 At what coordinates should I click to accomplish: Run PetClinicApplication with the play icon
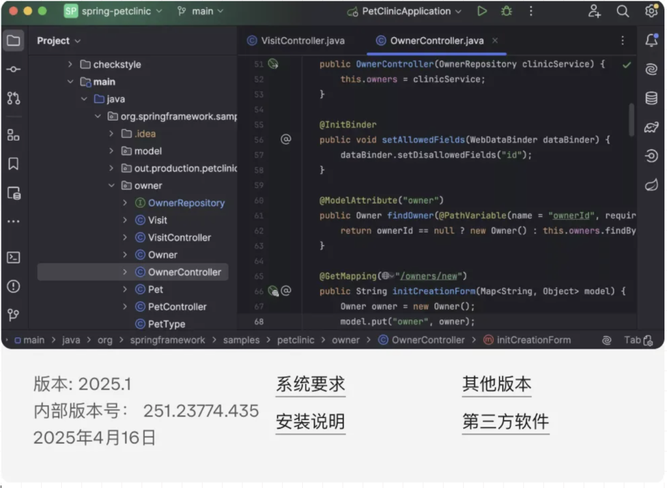tap(481, 11)
